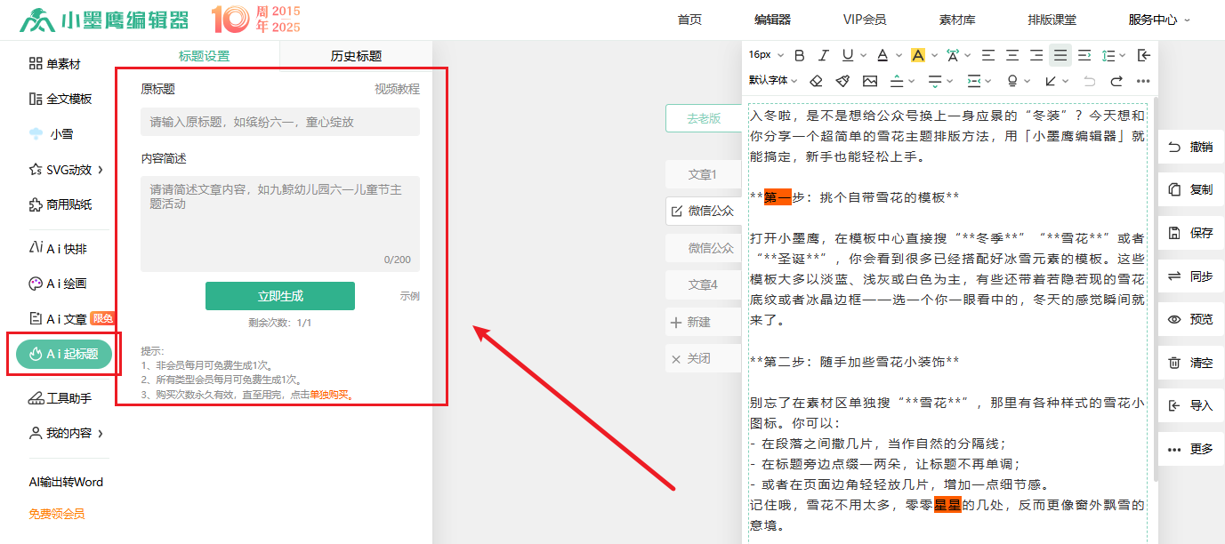Click the line height icon
Image resolution: width=1225 pixels, height=544 pixels.
(1108, 55)
